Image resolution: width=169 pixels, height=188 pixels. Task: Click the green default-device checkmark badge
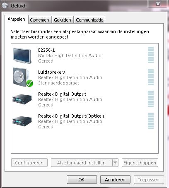29,83
